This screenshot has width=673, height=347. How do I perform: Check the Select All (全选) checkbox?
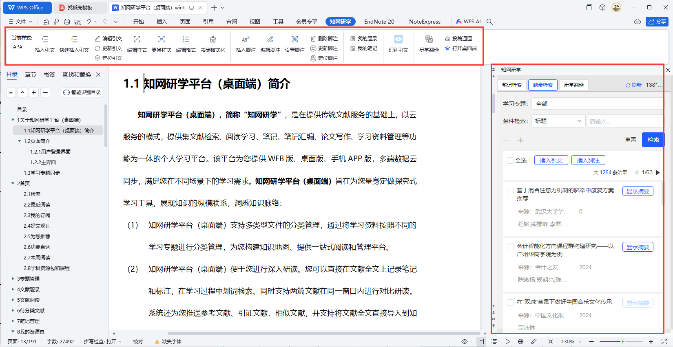click(510, 160)
